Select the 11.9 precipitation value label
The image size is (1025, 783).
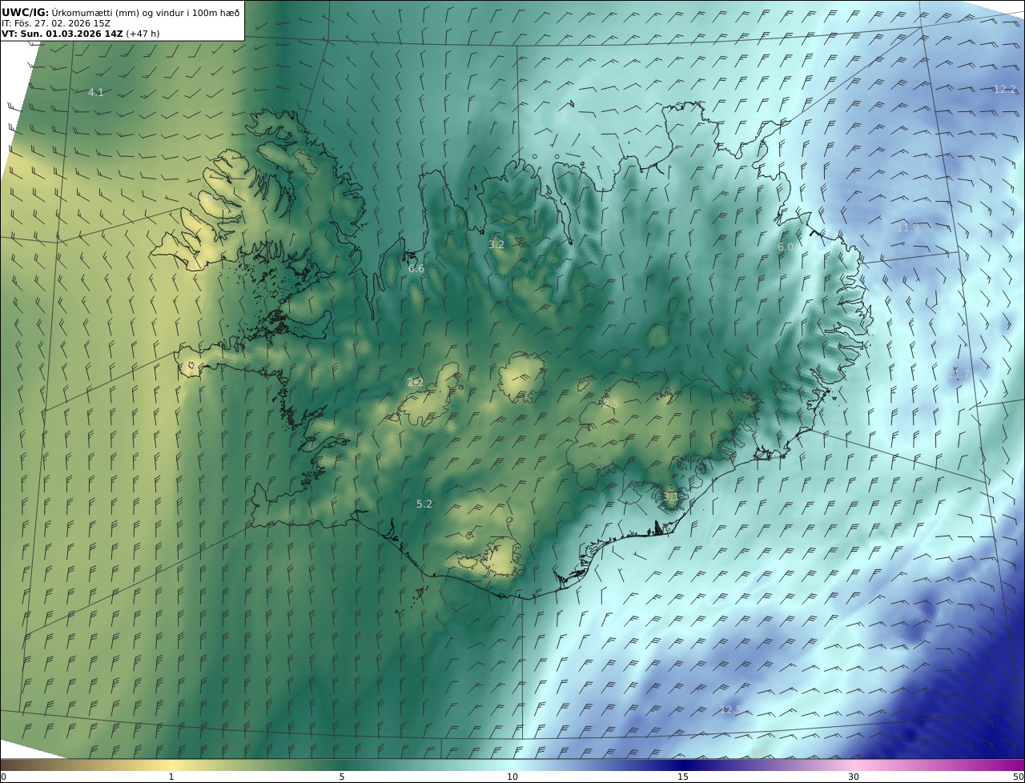click(x=908, y=227)
